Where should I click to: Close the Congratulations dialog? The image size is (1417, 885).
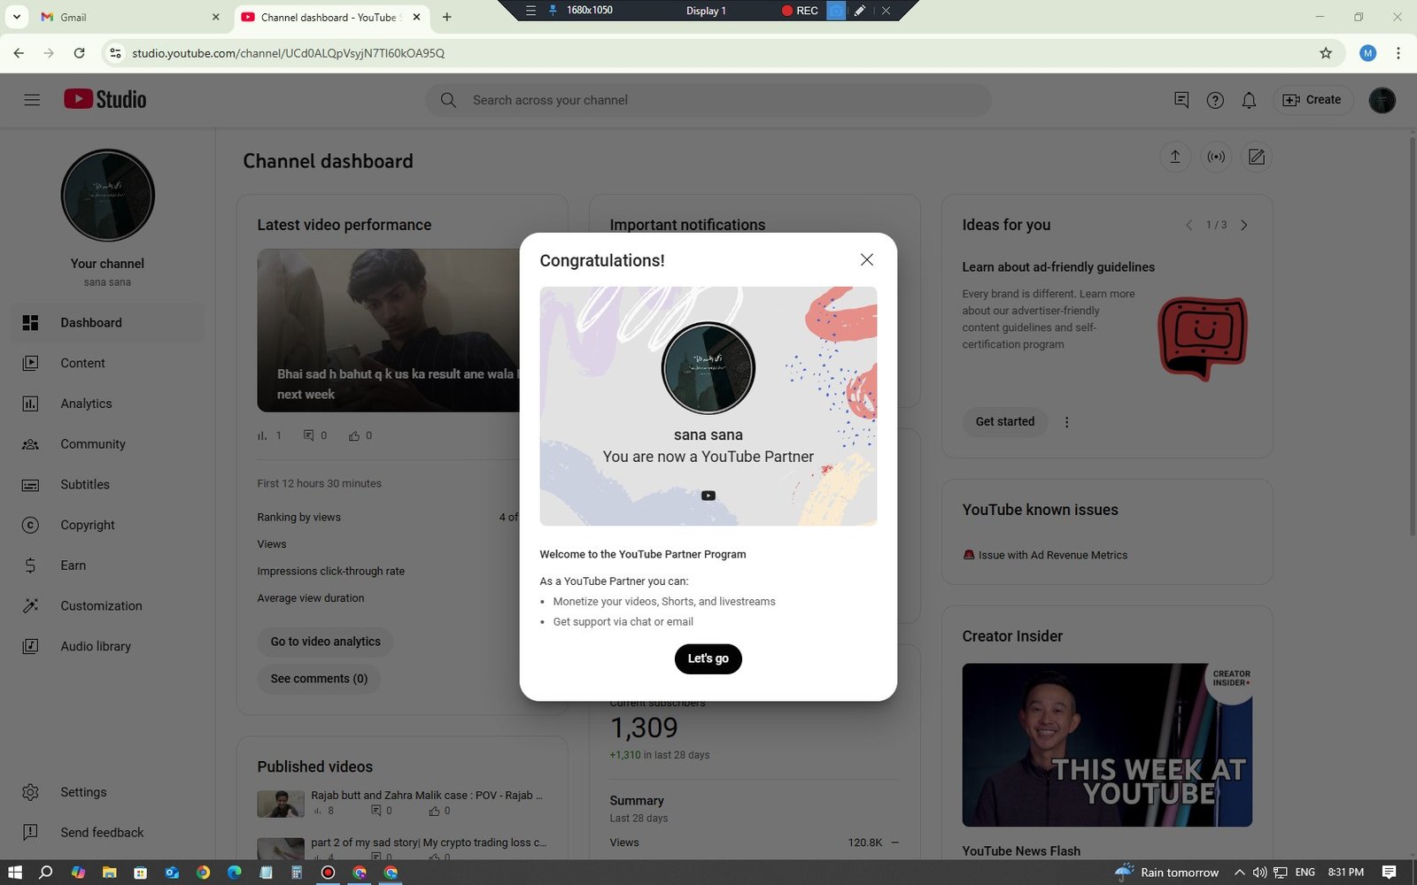tap(867, 259)
